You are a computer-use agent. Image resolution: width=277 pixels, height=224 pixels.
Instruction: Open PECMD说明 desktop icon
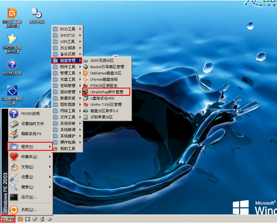(x=12, y=67)
